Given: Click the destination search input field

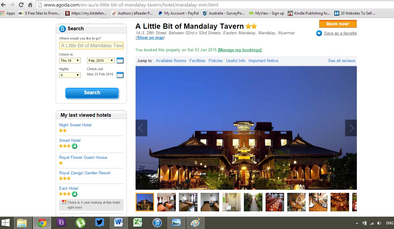Looking at the screenshot, I should (x=91, y=45).
